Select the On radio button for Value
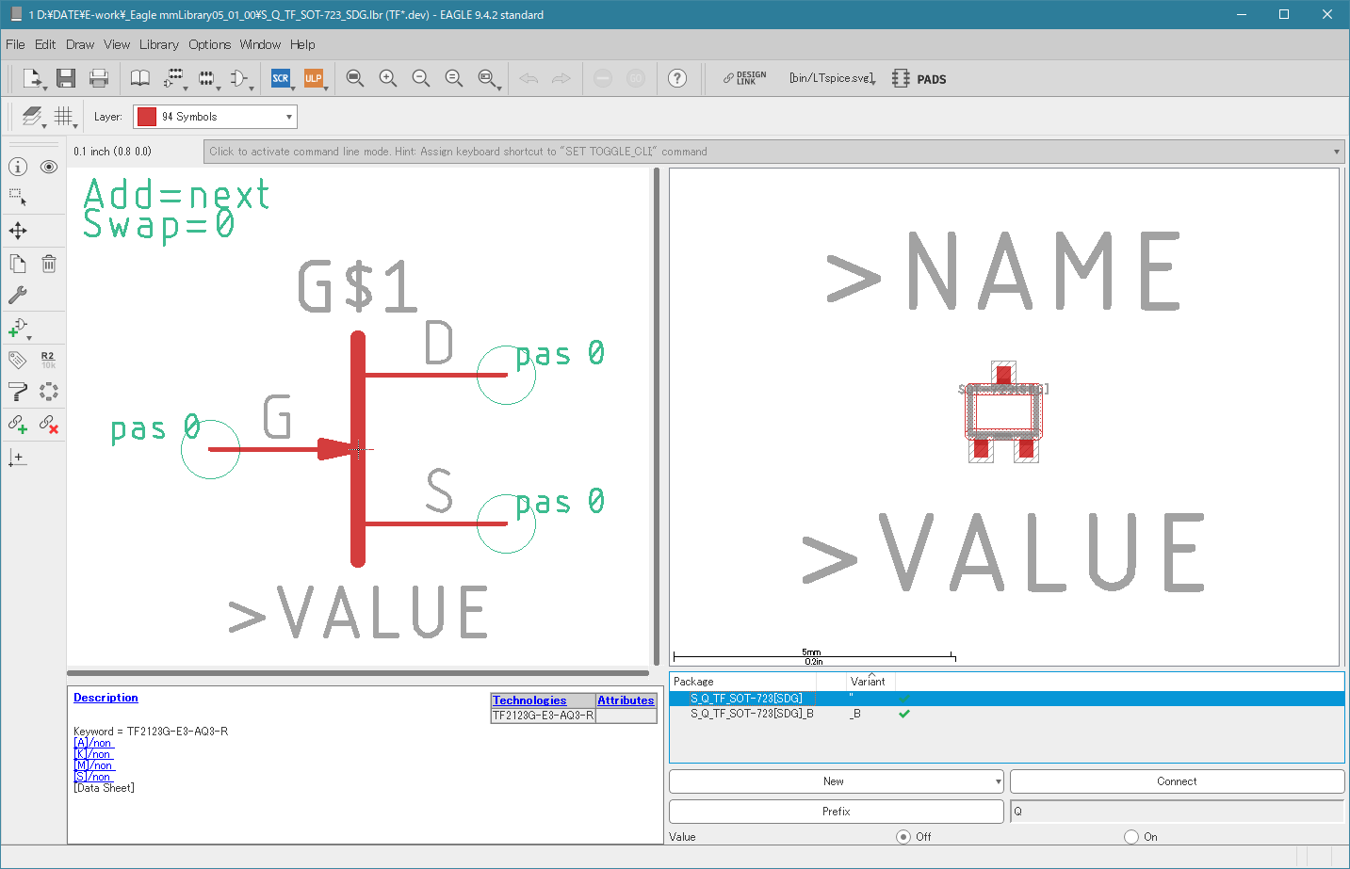This screenshot has height=869, width=1350. click(x=1131, y=837)
